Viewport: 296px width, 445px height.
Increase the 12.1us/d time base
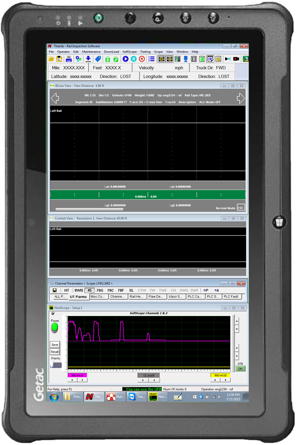point(154,380)
